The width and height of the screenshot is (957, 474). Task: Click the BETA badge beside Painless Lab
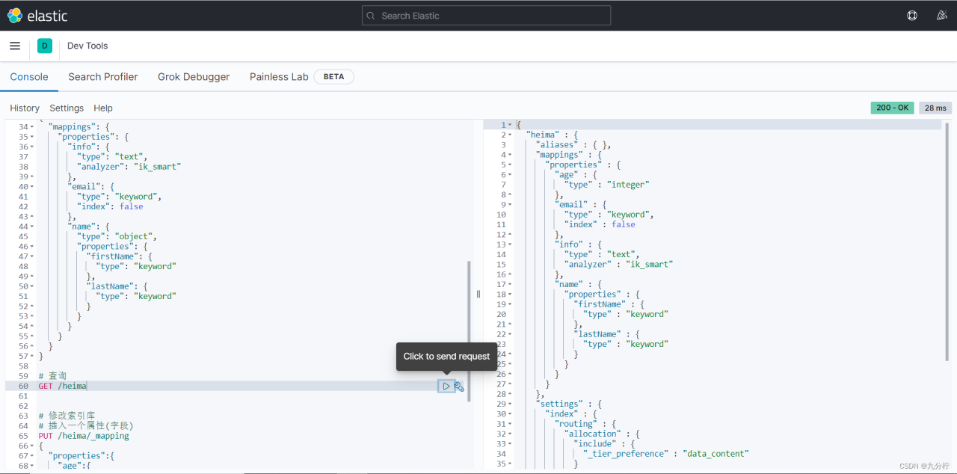coord(333,77)
